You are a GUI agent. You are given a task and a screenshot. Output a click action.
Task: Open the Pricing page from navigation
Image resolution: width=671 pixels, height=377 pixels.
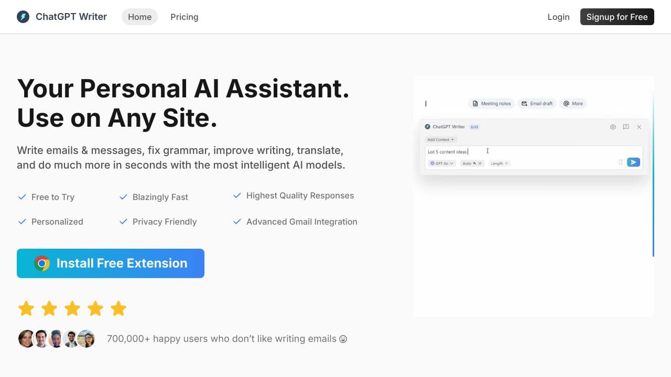coord(185,17)
